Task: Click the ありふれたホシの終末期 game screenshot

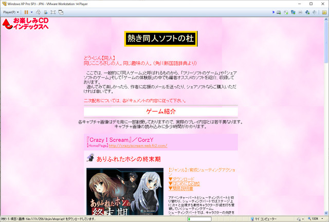Action: 125,192
